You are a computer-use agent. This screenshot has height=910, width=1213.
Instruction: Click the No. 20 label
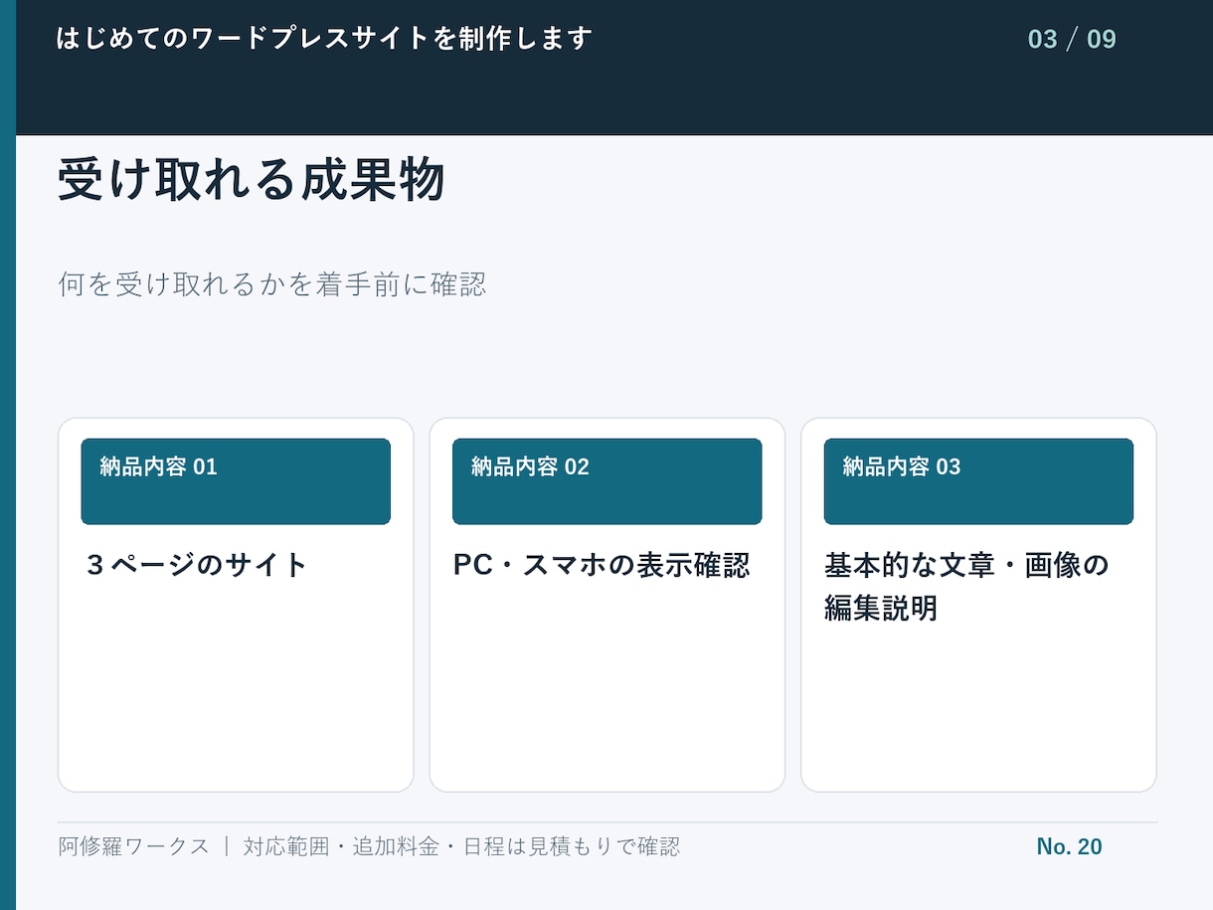tap(1069, 846)
